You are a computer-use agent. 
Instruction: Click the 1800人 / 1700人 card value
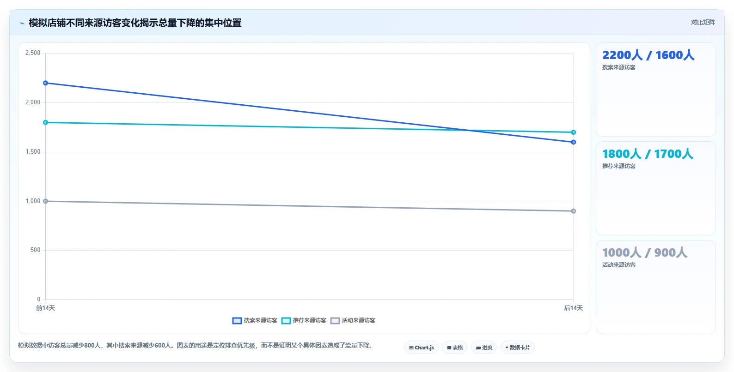click(648, 154)
